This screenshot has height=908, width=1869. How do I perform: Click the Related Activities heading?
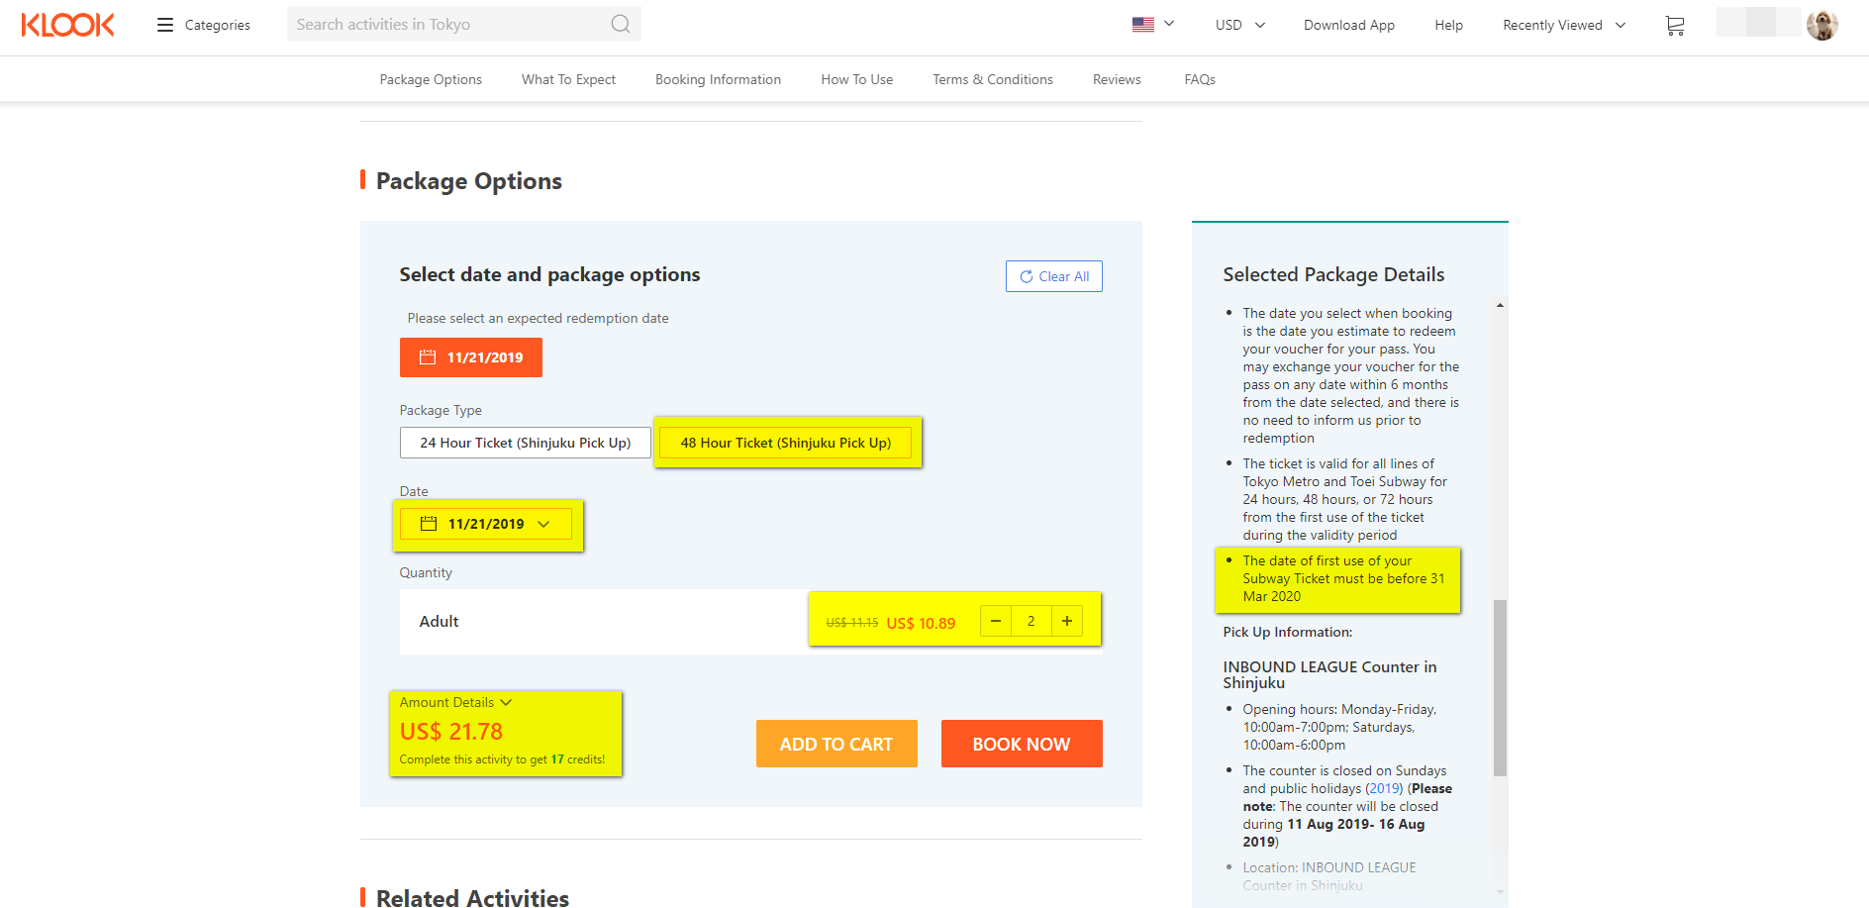click(472, 897)
